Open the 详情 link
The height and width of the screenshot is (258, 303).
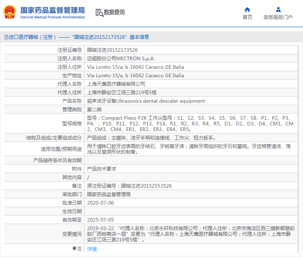point(92,249)
